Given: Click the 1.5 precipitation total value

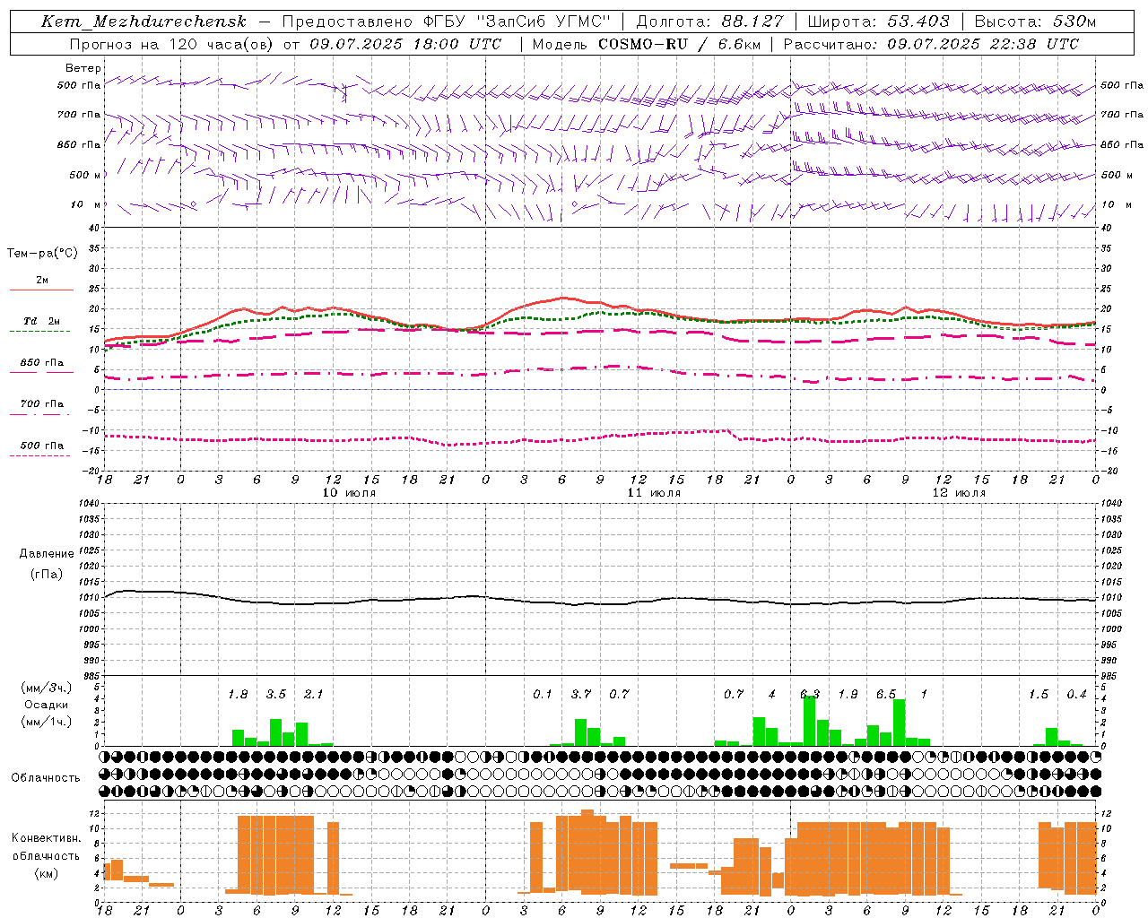Looking at the screenshot, I should (x=1039, y=694).
